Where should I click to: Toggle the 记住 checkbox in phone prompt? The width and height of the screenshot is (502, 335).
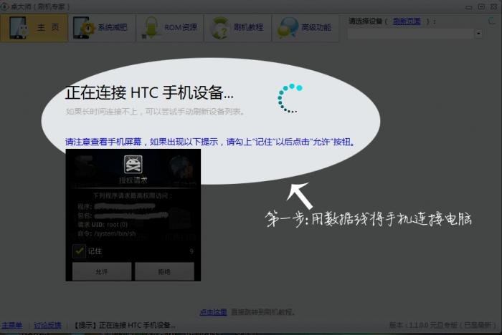[79, 251]
